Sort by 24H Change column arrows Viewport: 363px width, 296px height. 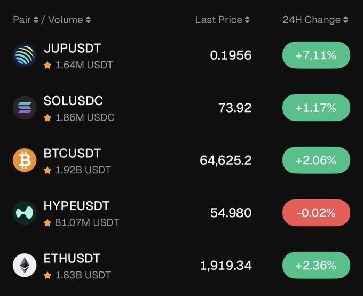pos(345,20)
